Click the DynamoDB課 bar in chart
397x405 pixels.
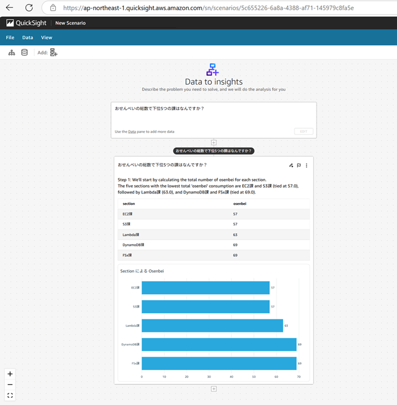[x=219, y=344]
